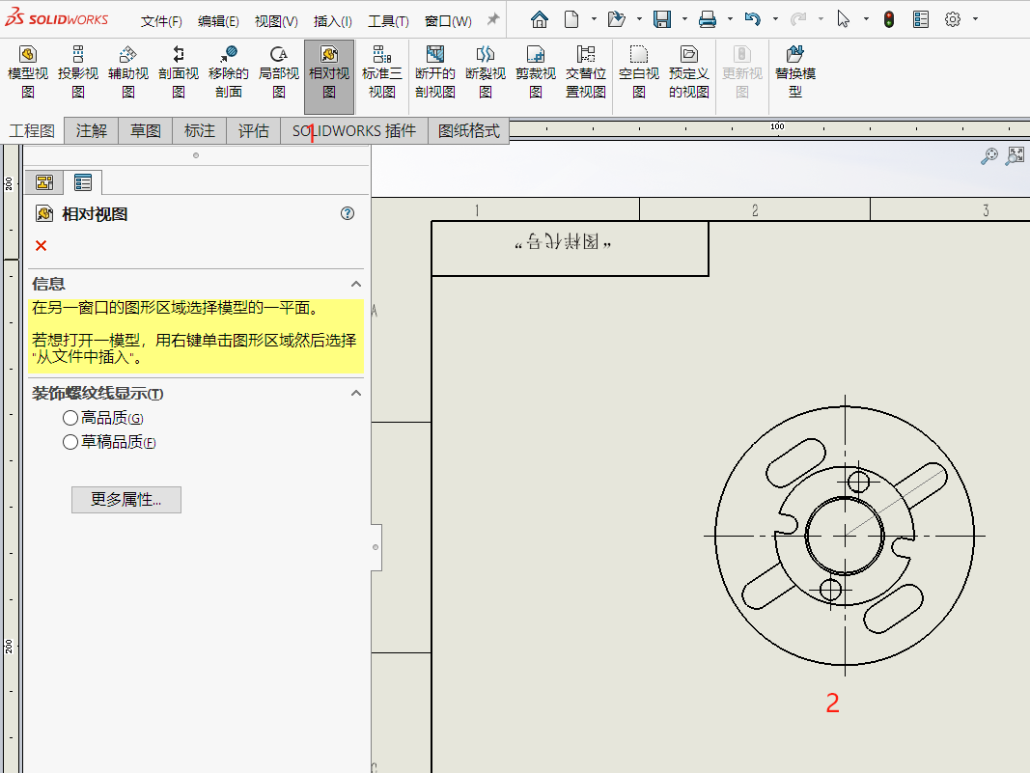1030x773 pixels.
Task: Click the 更多属性... button
Action: click(126, 500)
